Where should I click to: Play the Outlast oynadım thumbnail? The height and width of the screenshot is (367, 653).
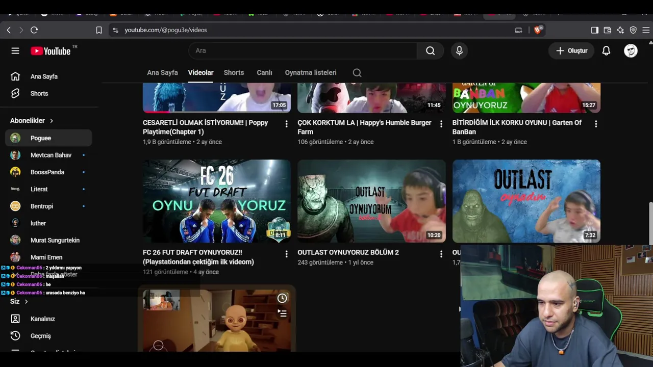pyautogui.click(x=526, y=201)
